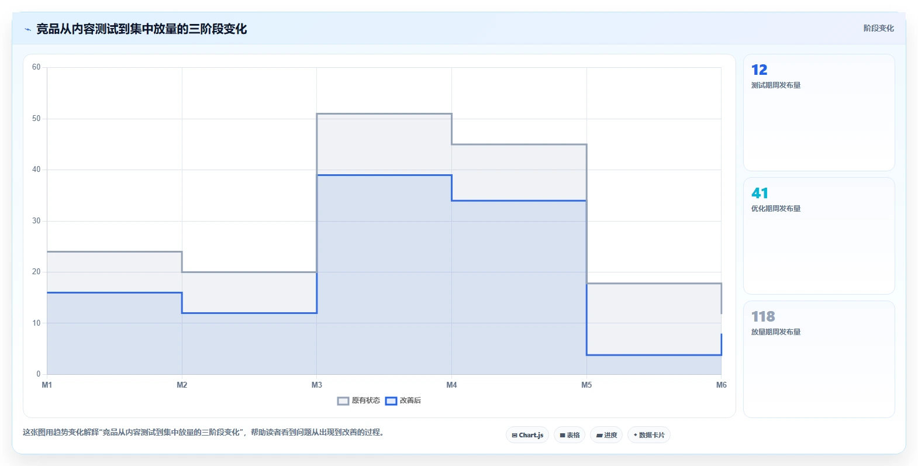Viewport: 918px width, 466px height.
Task: Click the M4 axis label
Action: point(451,385)
